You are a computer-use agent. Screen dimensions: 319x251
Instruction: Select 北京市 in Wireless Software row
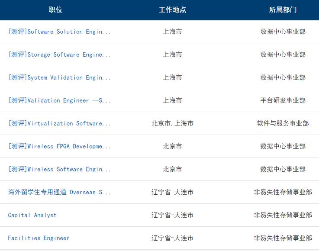172,170
